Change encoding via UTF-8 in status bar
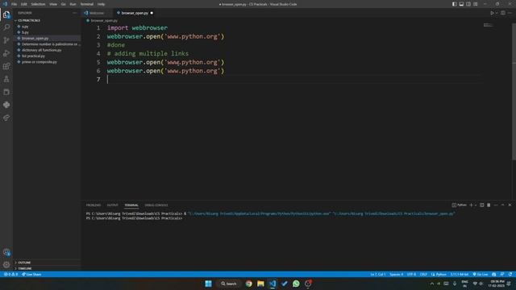This screenshot has height=290, width=516. [x=411, y=274]
